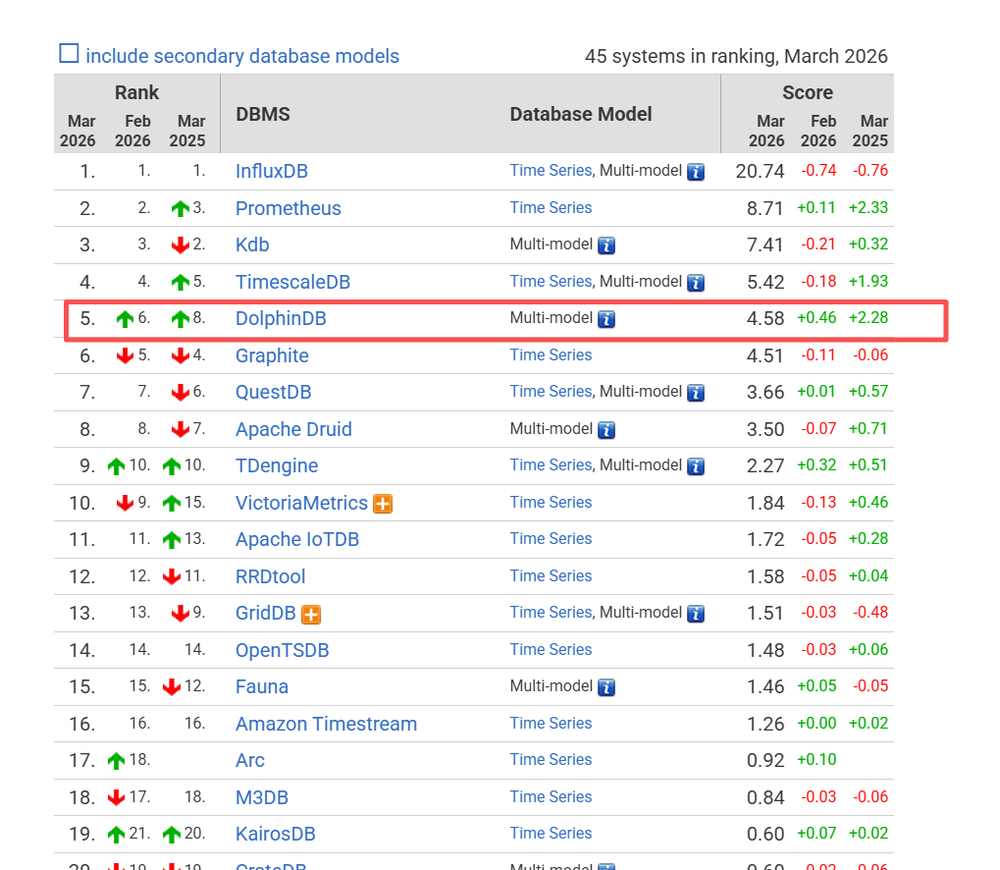
Task: Click the info icon in DolphinDB row
Action: (x=606, y=318)
